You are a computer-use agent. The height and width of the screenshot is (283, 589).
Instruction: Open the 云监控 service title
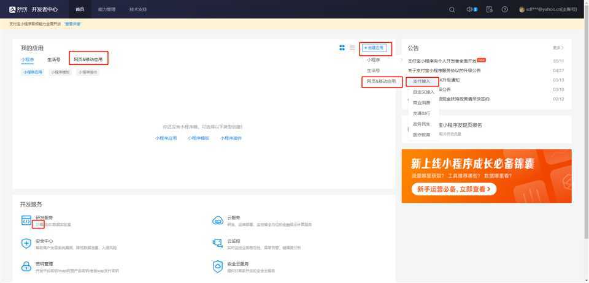point(234,241)
